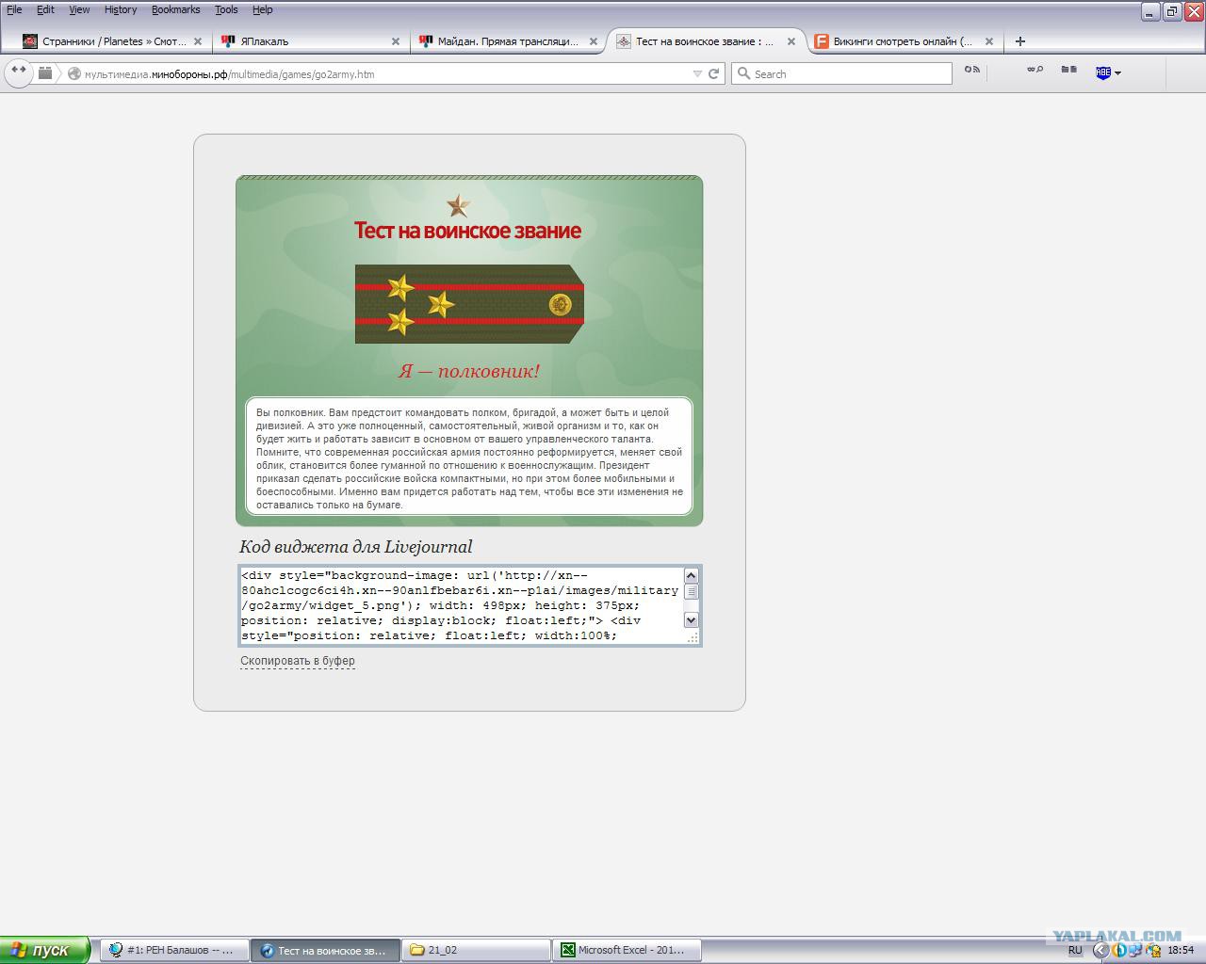Open a new tab with plus button

1019,41
